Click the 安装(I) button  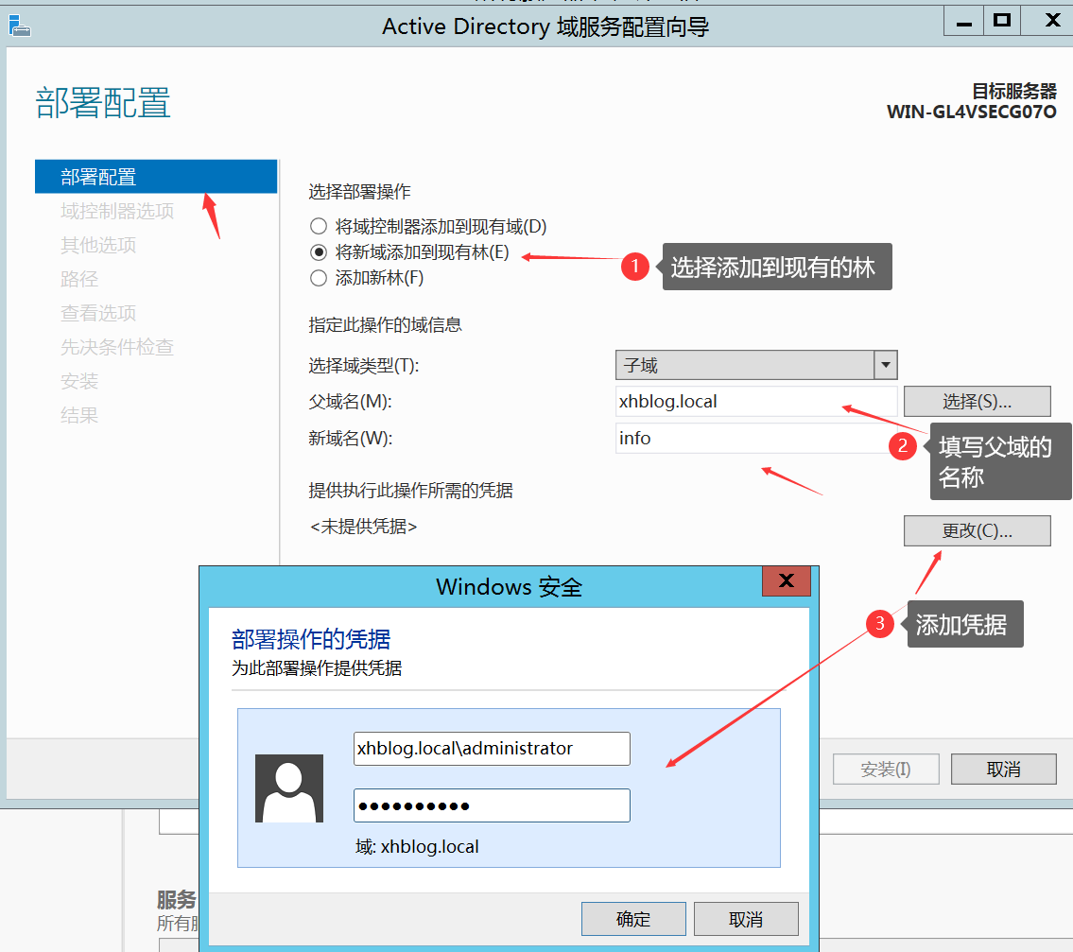pyautogui.click(x=886, y=770)
